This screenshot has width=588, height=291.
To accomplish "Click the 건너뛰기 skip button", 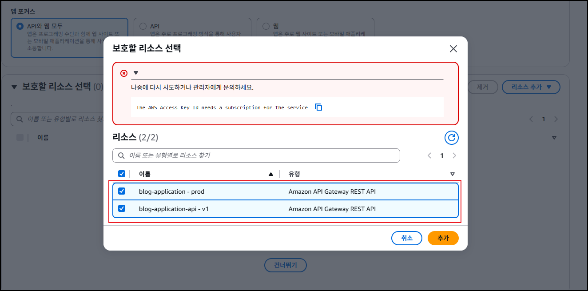I will (286, 265).
